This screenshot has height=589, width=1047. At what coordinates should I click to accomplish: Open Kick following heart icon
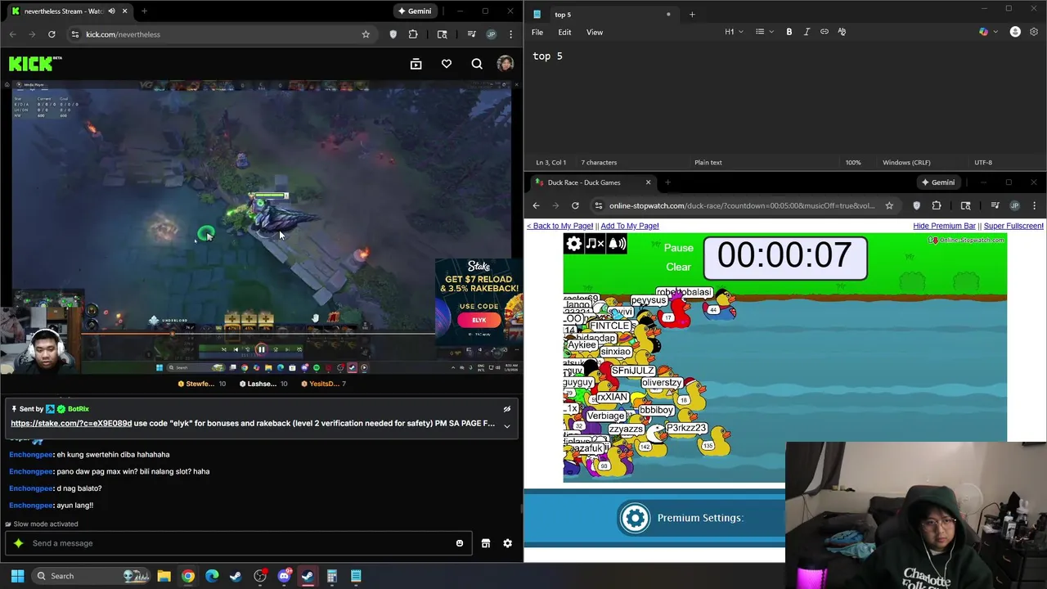click(x=447, y=64)
